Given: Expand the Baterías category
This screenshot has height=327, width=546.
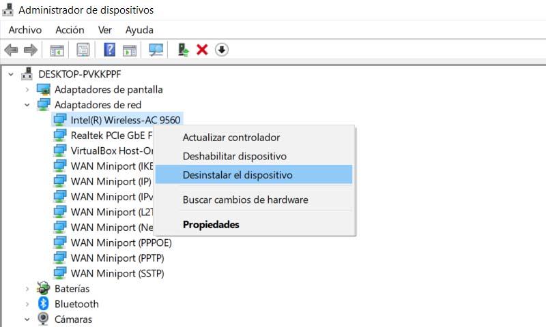Looking at the screenshot, I should tap(27, 289).
